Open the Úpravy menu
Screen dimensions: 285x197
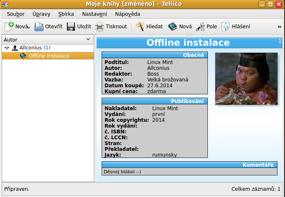coord(41,14)
